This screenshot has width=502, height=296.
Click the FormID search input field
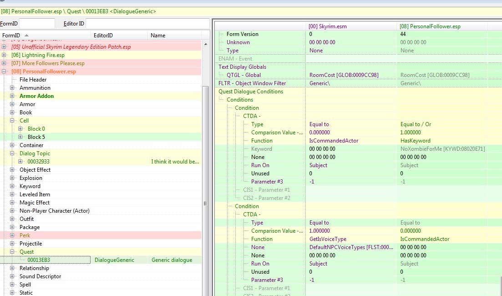(37, 23)
